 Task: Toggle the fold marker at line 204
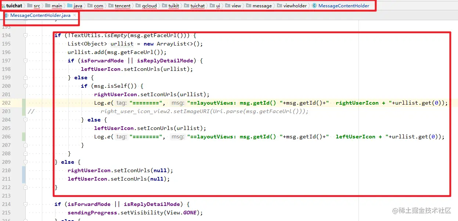(25, 120)
